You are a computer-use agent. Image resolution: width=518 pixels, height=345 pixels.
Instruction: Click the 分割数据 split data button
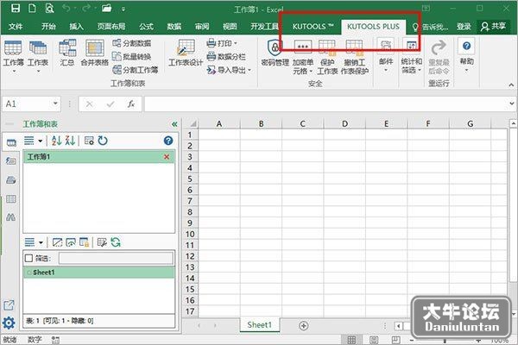pos(132,43)
